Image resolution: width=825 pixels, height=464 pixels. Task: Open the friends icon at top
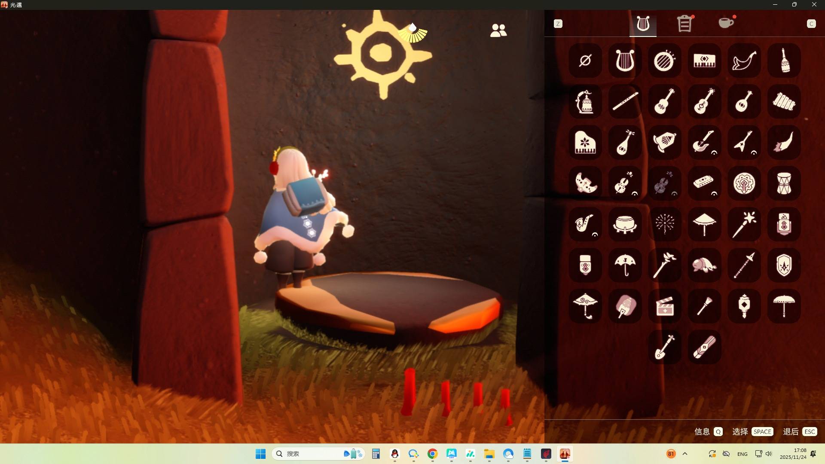498,30
